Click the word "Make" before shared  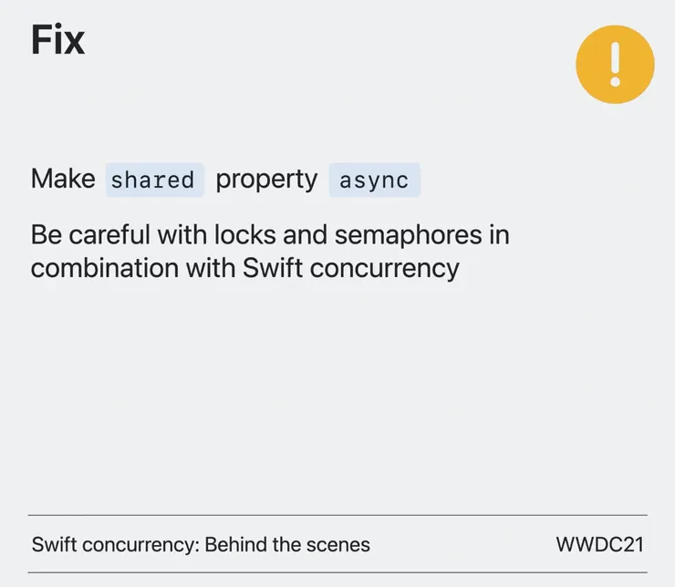click(x=63, y=179)
